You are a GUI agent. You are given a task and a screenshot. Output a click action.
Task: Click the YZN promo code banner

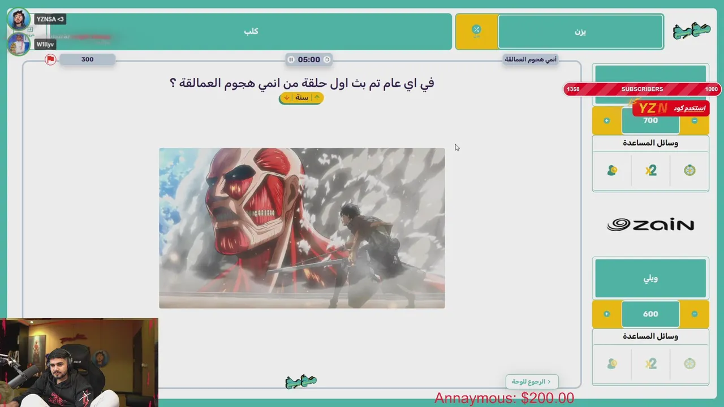tap(671, 108)
